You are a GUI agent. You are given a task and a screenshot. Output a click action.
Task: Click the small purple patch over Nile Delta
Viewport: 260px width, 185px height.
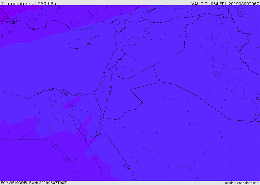click(x=72, y=103)
